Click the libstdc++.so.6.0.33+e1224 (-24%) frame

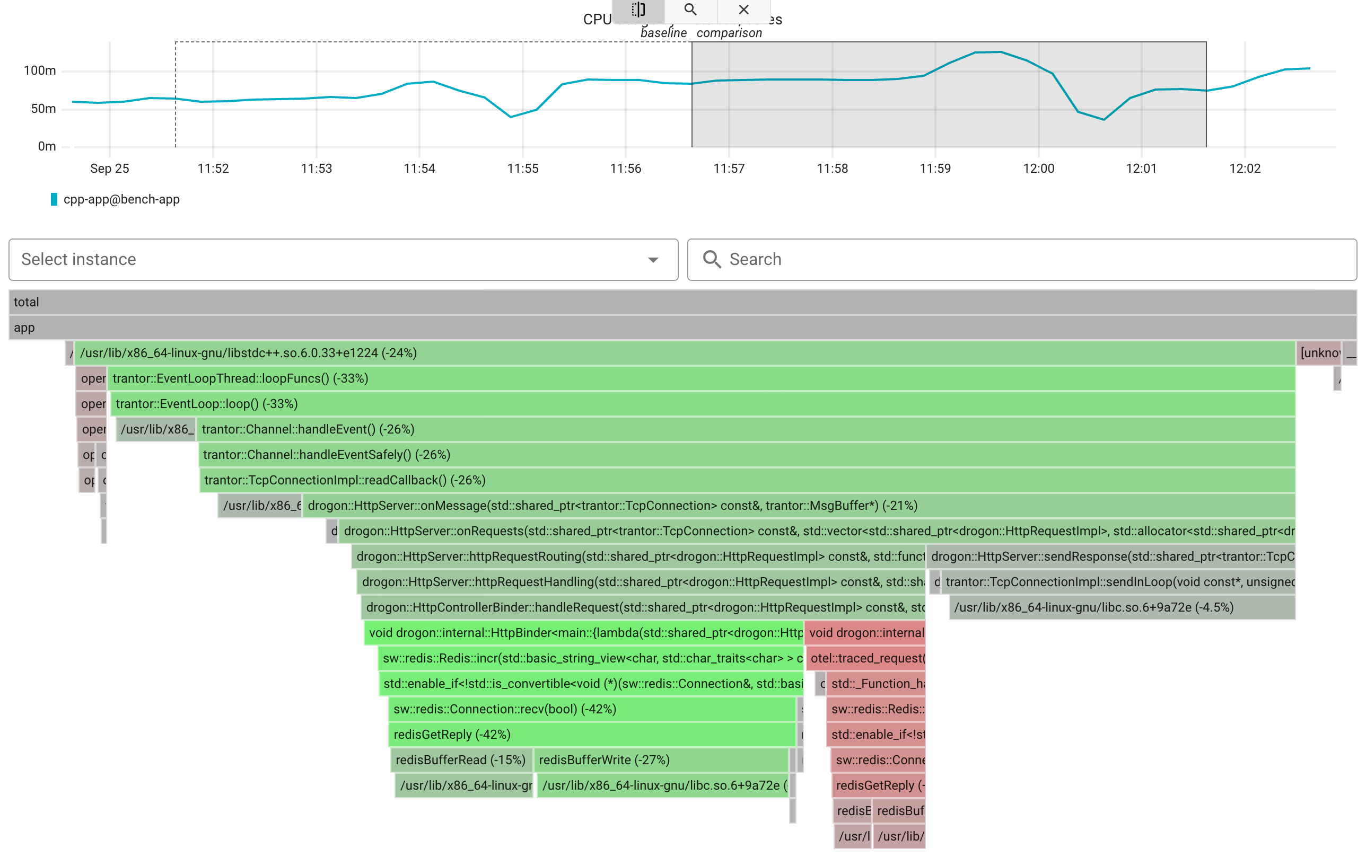pyautogui.click(x=685, y=353)
